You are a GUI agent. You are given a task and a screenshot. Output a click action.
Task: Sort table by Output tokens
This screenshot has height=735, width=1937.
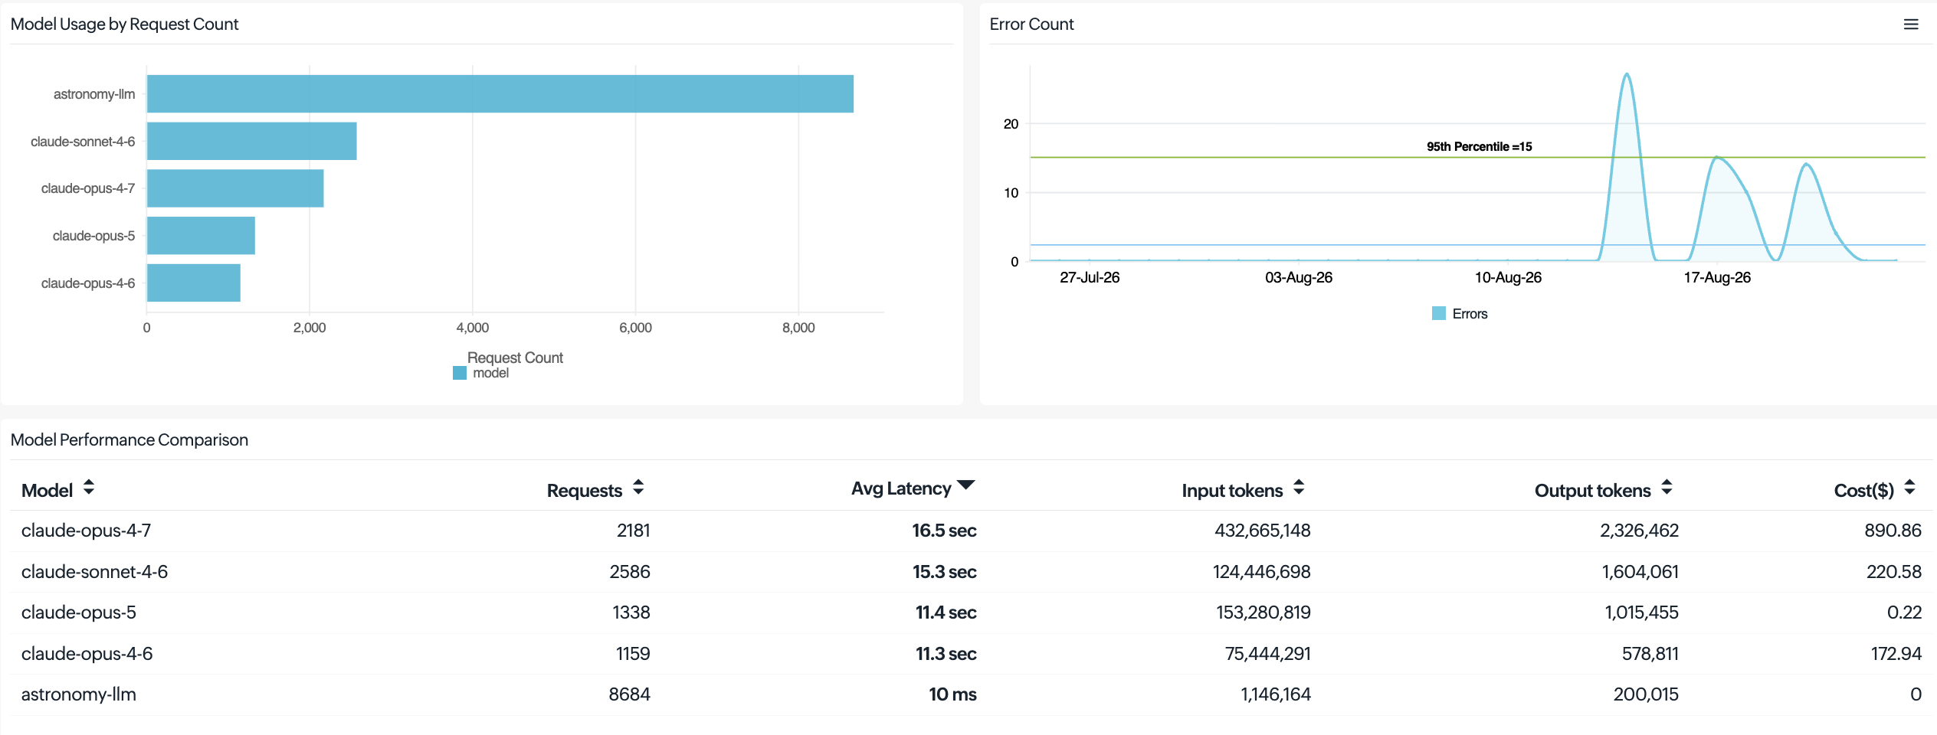(1667, 488)
